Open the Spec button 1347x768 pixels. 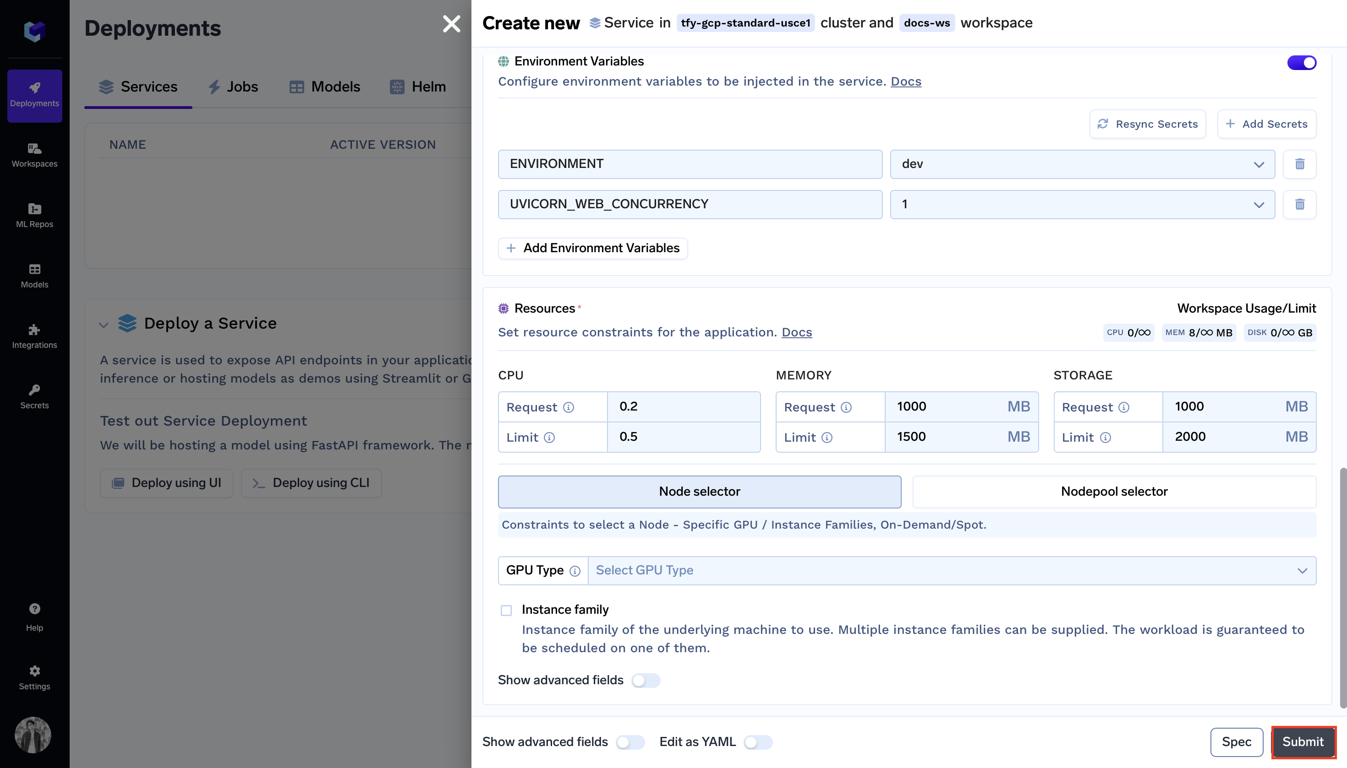pyautogui.click(x=1236, y=741)
